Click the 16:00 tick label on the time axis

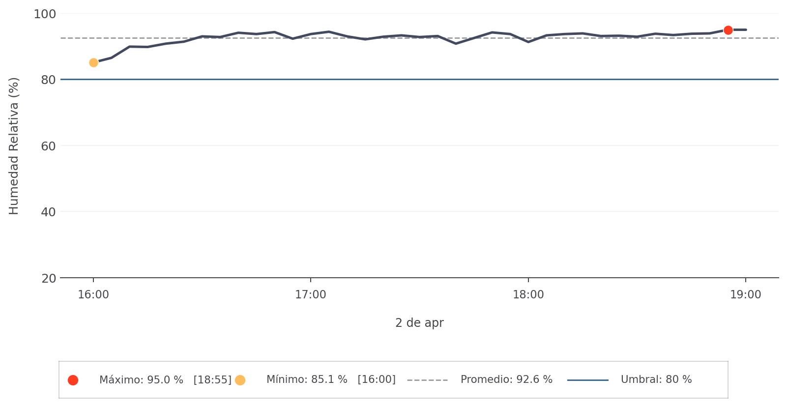(93, 295)
